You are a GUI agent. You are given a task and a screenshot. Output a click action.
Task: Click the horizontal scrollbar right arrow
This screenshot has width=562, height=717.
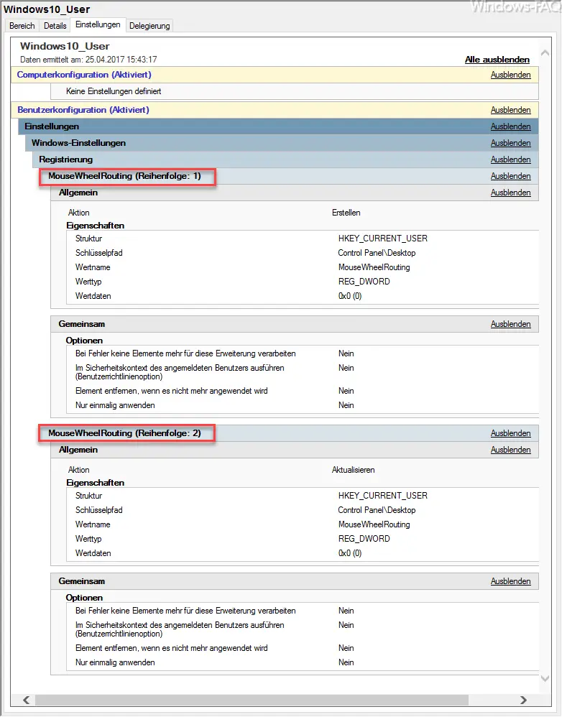click(x=523, y=700)
